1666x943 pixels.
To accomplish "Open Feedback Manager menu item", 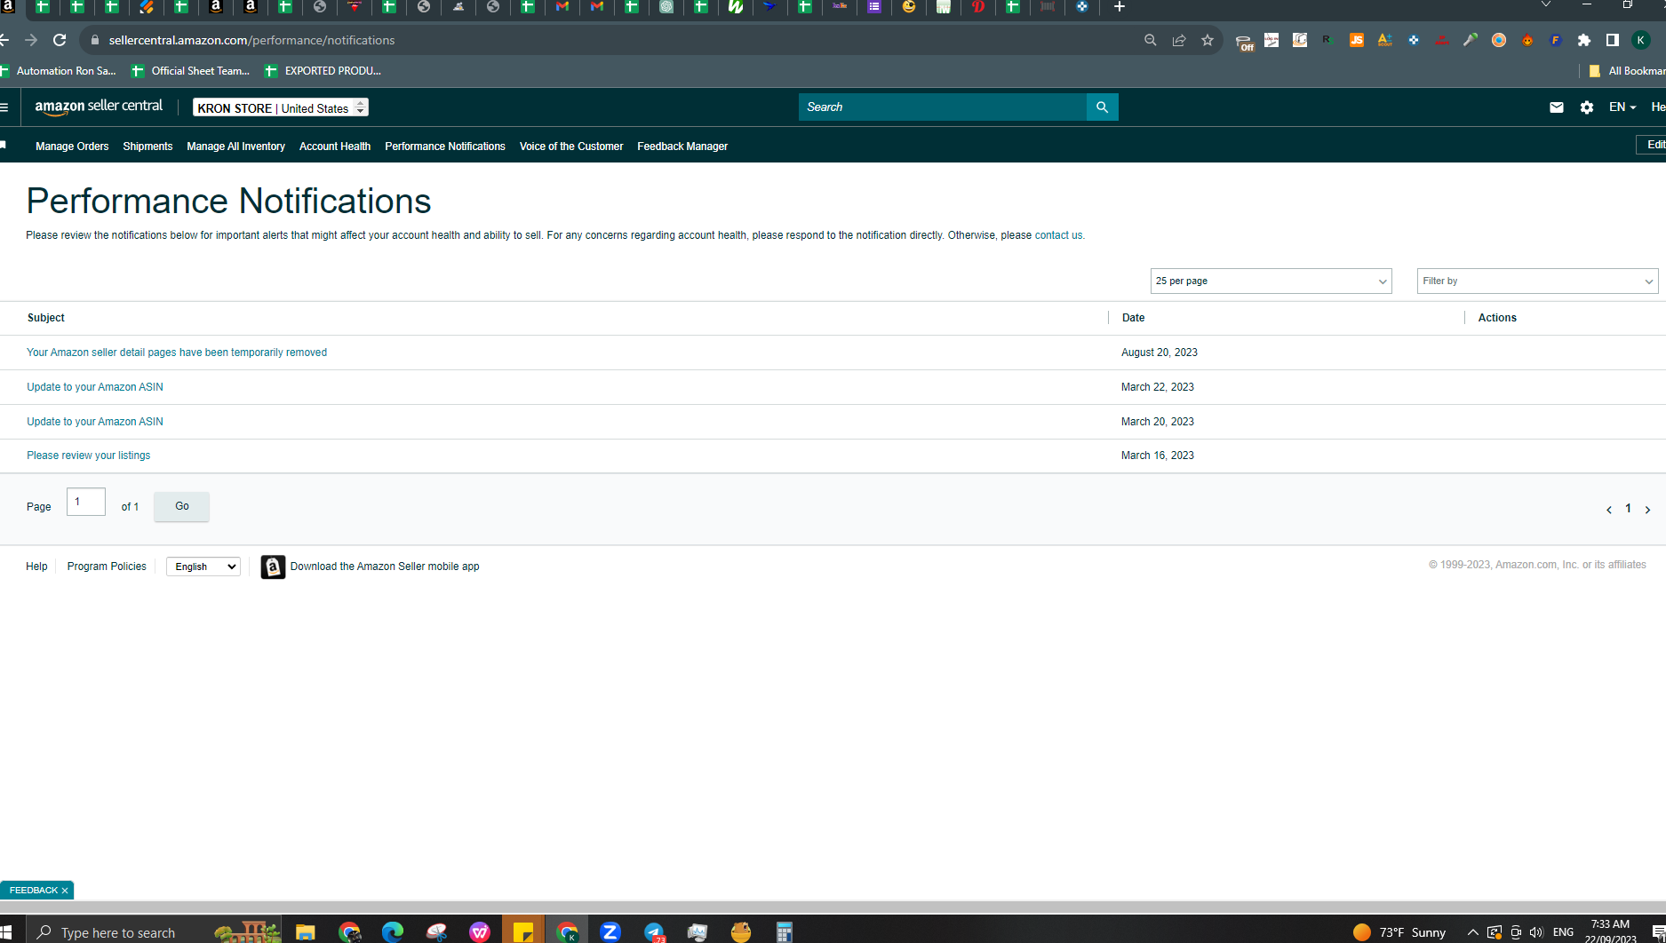I will pyautogui.click(x=682, y=147).
